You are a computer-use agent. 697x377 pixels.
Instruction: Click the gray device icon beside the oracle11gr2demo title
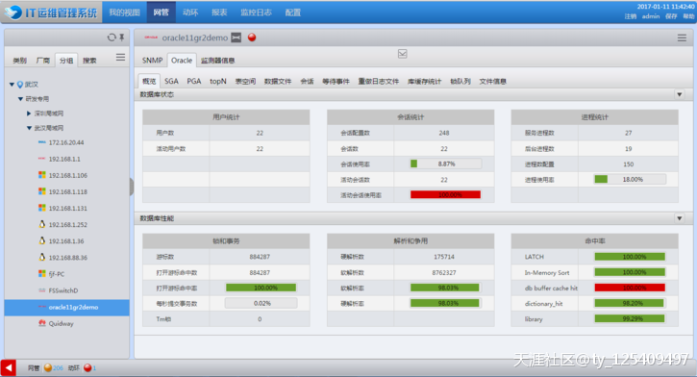click(x=236, y=38)
